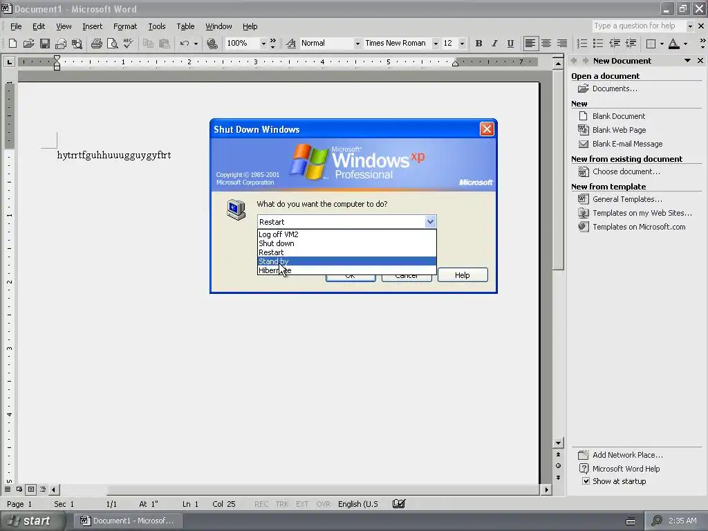Click Type a question for help box
This screenshot has width=708, height=531.
click(639, 26)
